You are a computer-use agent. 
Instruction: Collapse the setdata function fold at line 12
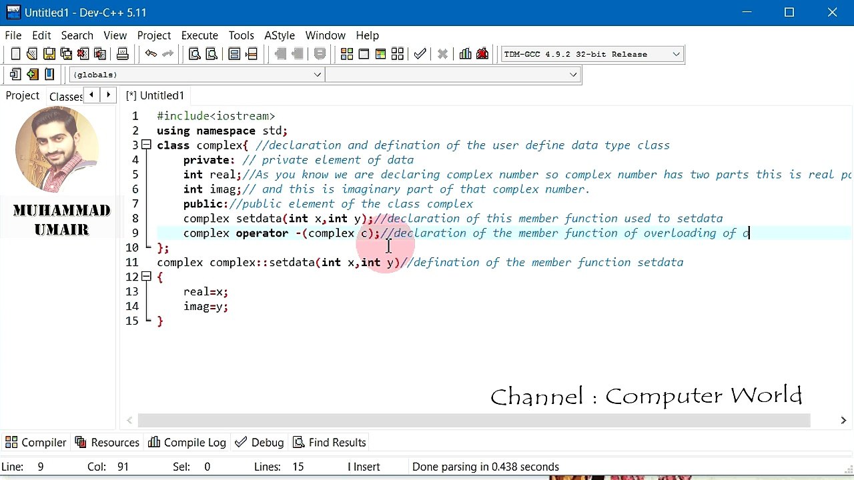[x=146, y=277]
